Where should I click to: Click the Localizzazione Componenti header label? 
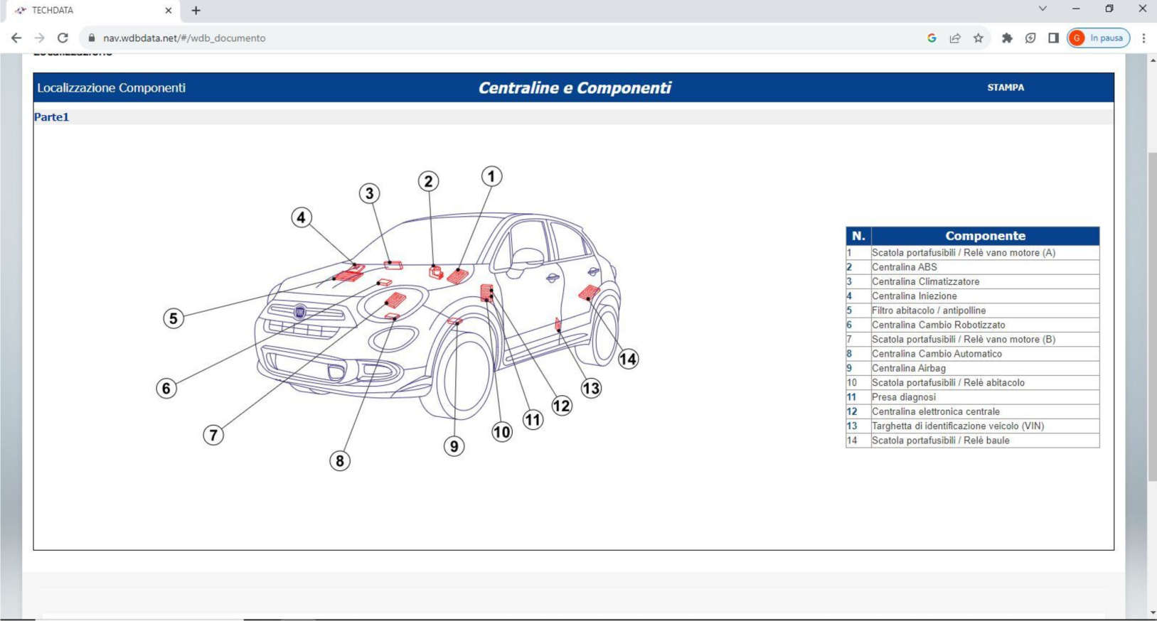112,88
